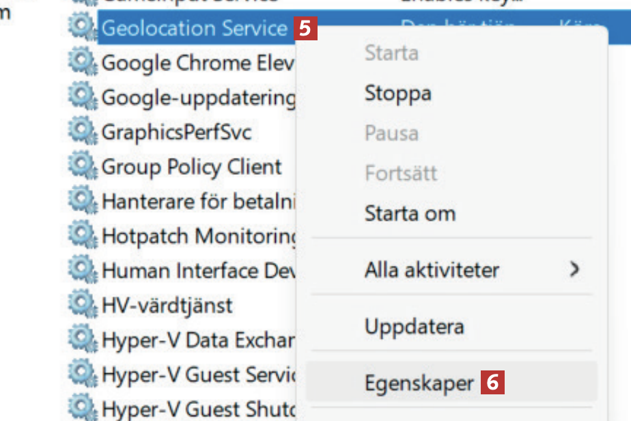Click gear icon for Hyper-V Guest Shutdown
The image size is (631, 421).
point(81,409)
